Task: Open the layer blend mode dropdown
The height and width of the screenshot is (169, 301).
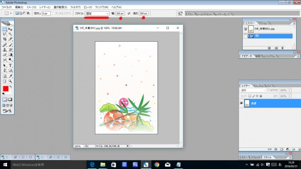Action: point(253,90)
